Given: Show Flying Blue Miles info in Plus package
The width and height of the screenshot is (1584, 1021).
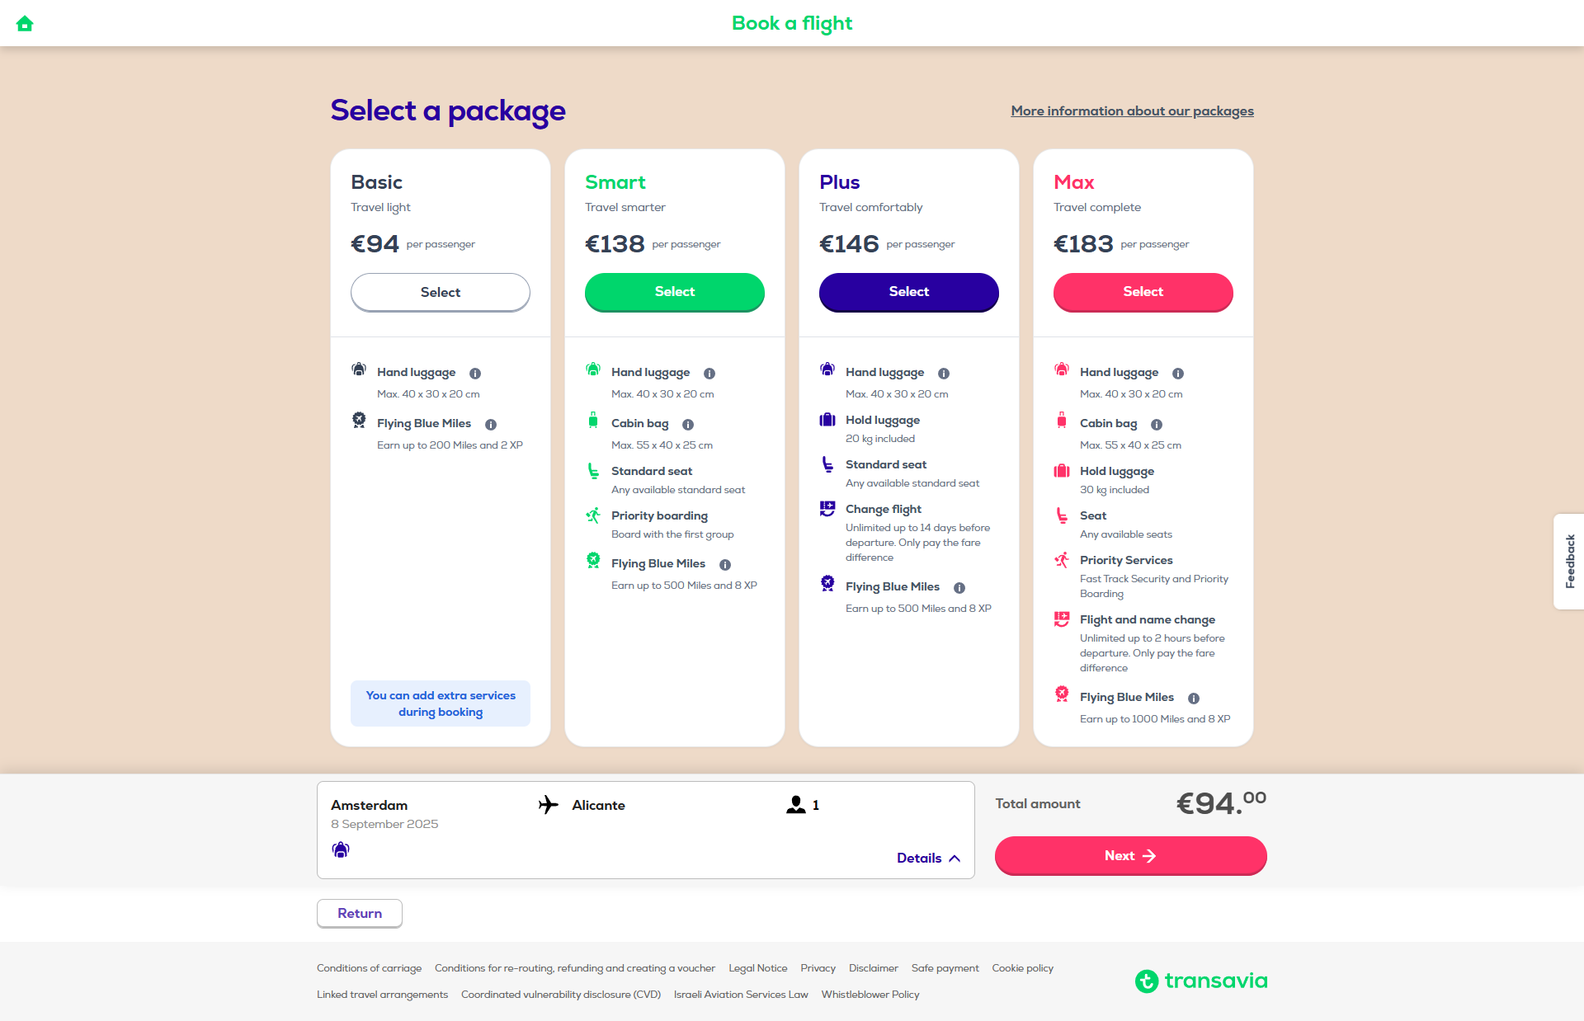Looking at the screenshot, I should tap(959, 588).
